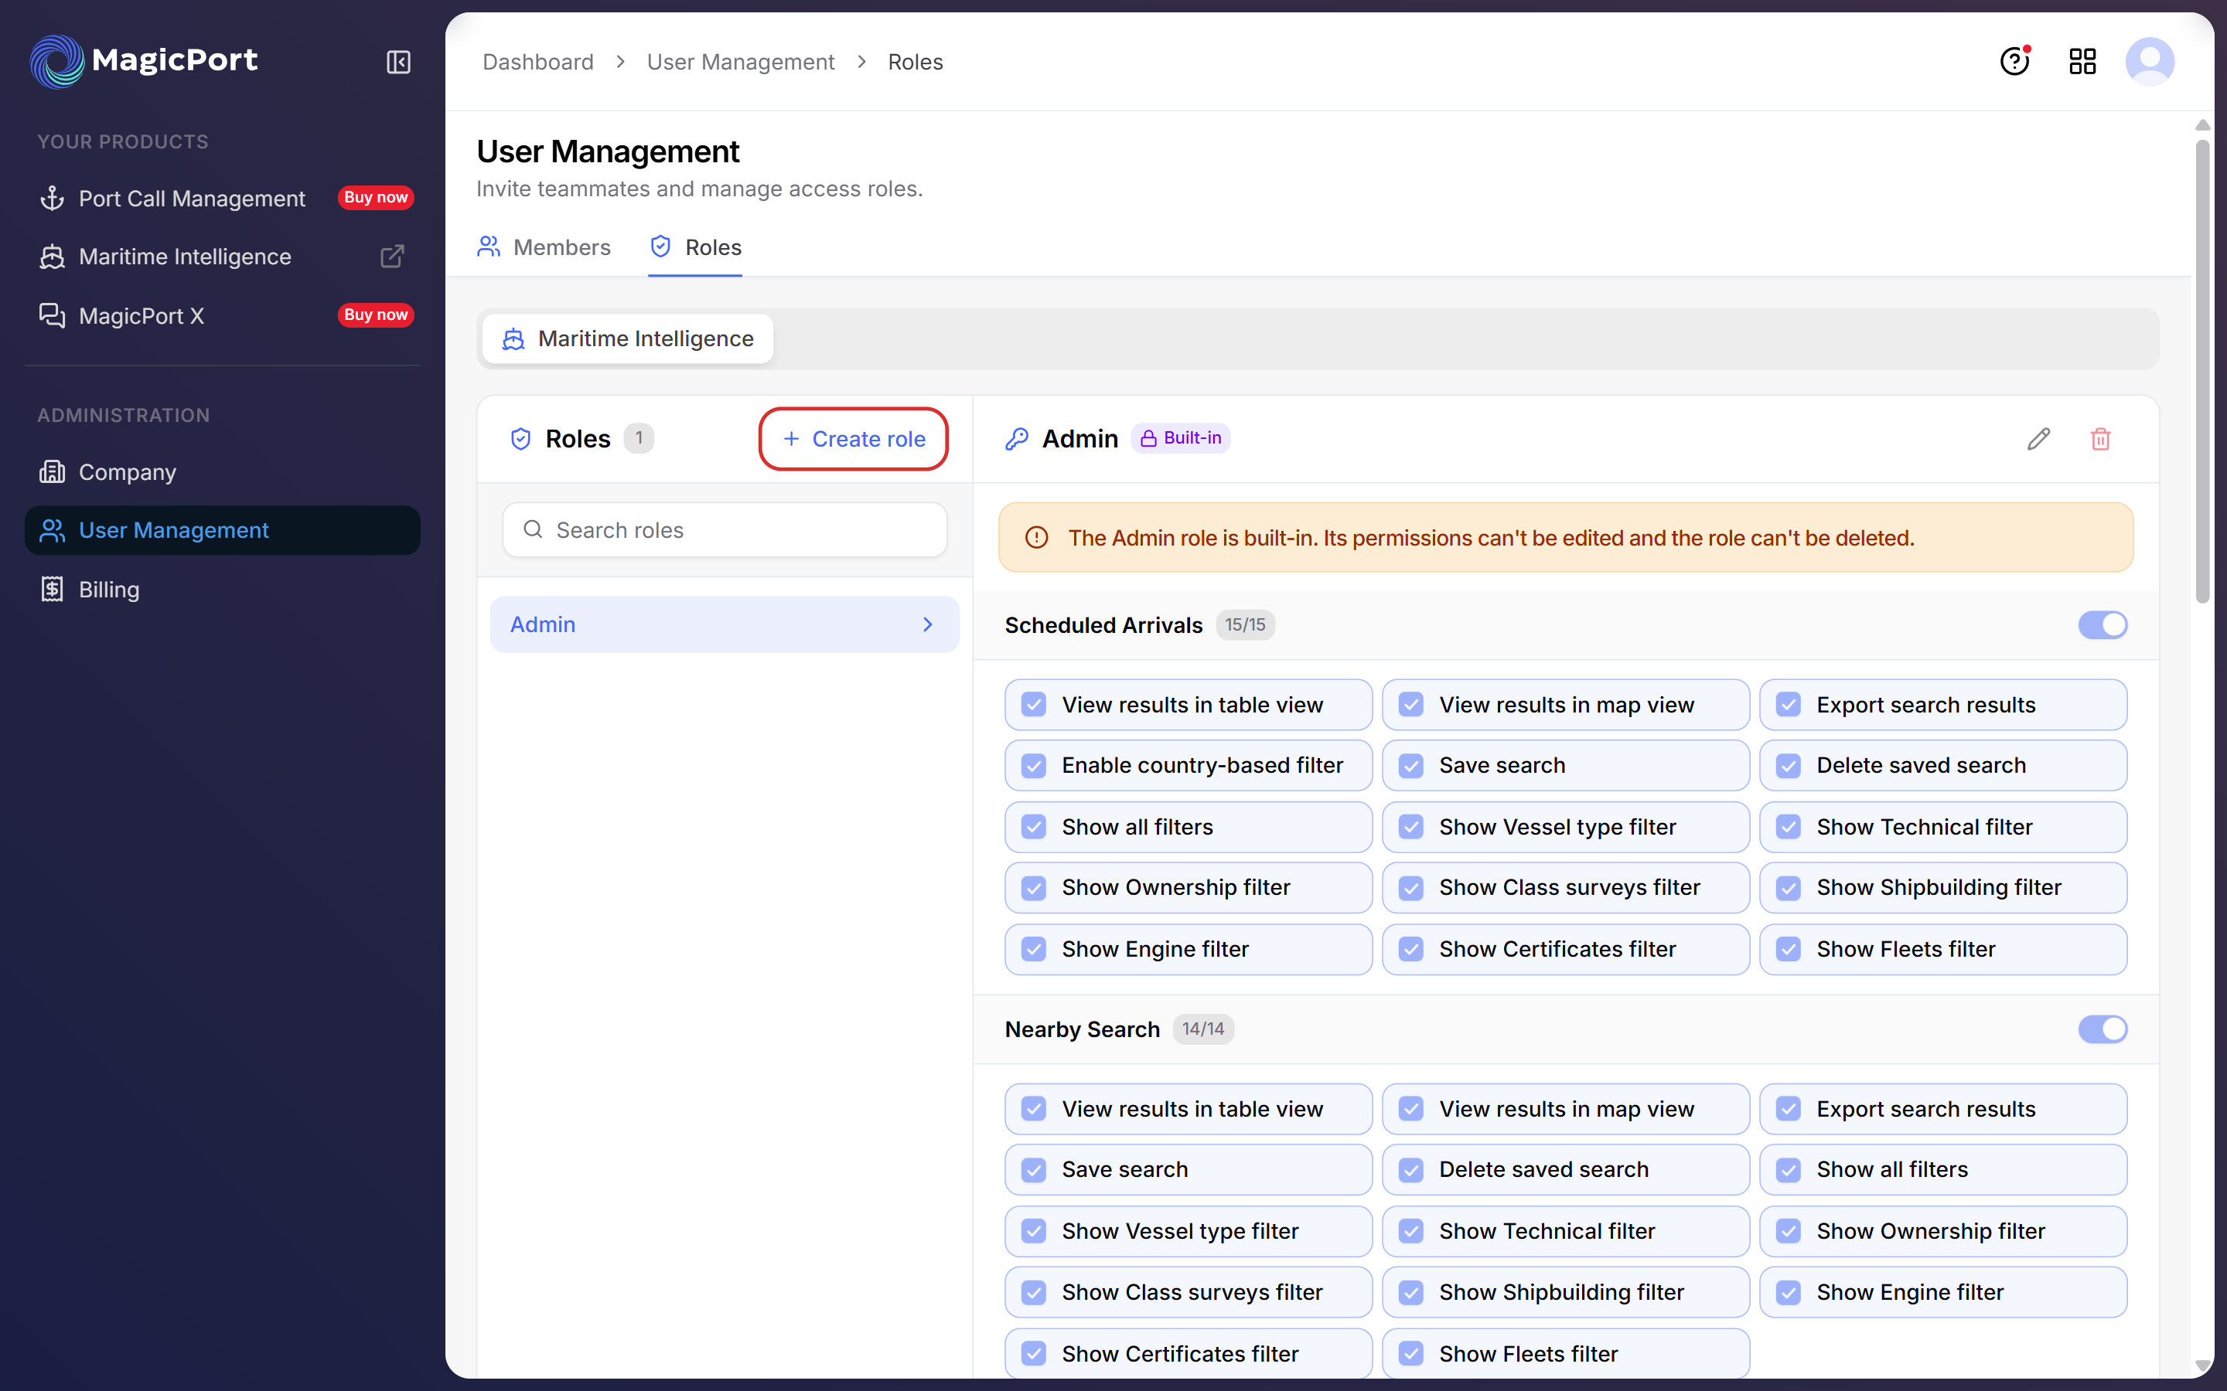Open the user profile avatar
2227x1391 pixels.
[2150, 62]
